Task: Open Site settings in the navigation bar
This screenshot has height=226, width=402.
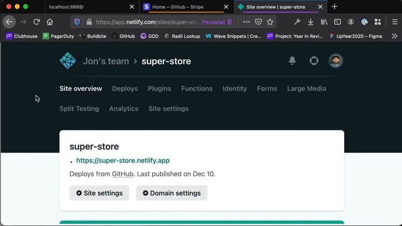Action: click(168, 109)
